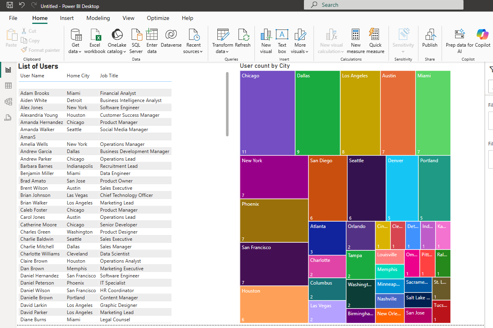Open the Quick measure tool
The height and width of the screenshot is (328, 493).
click(374, 39)
